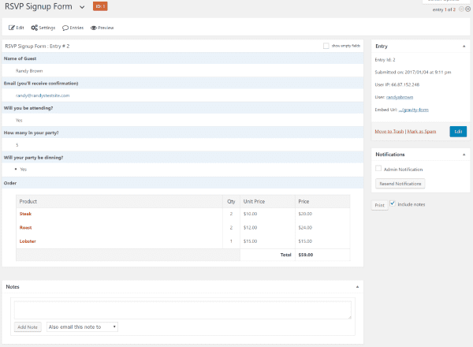
Task: Click the 'entry 1 of 2' counter text
Action: 444,9
